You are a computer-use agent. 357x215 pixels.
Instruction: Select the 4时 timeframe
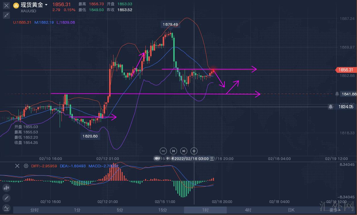coord(248,210)
